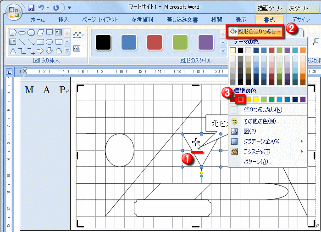Expand the shape styles gallery More button

coord(223,51)
